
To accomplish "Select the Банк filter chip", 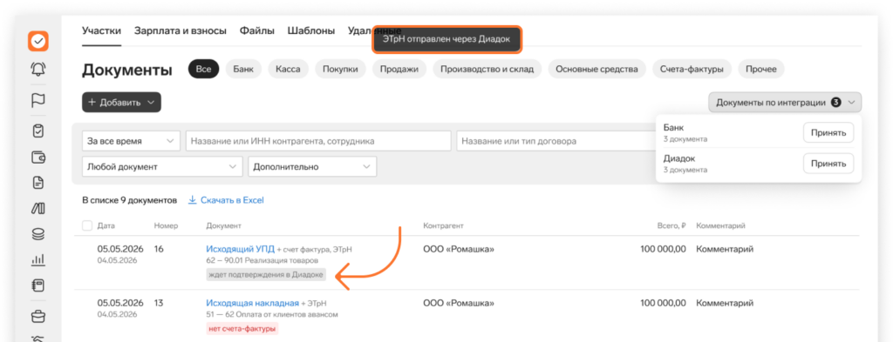I will [x=244, y=70].
